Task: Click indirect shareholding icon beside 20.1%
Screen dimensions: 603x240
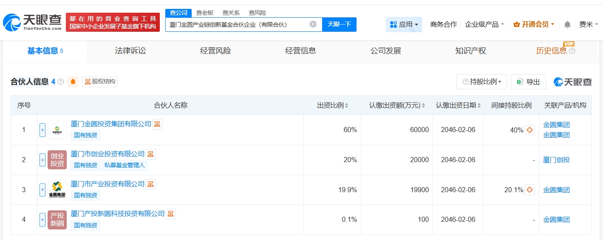Action: point(529,190)
